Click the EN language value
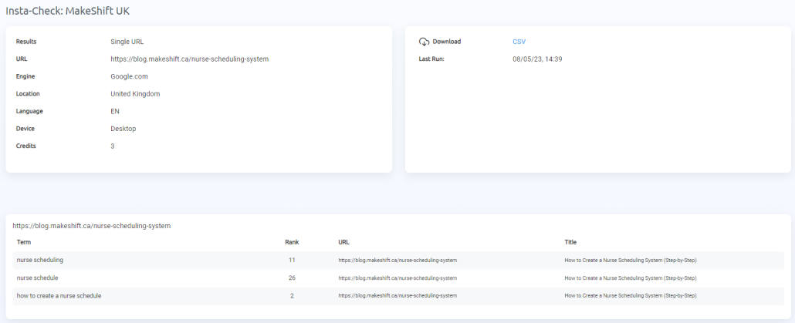This screenshot has width=795, height=323. (115, 111)
